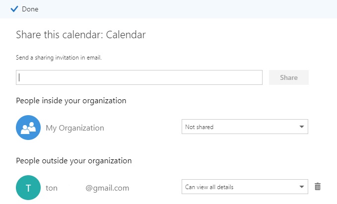Focus the sharing invitation email field

139,77
